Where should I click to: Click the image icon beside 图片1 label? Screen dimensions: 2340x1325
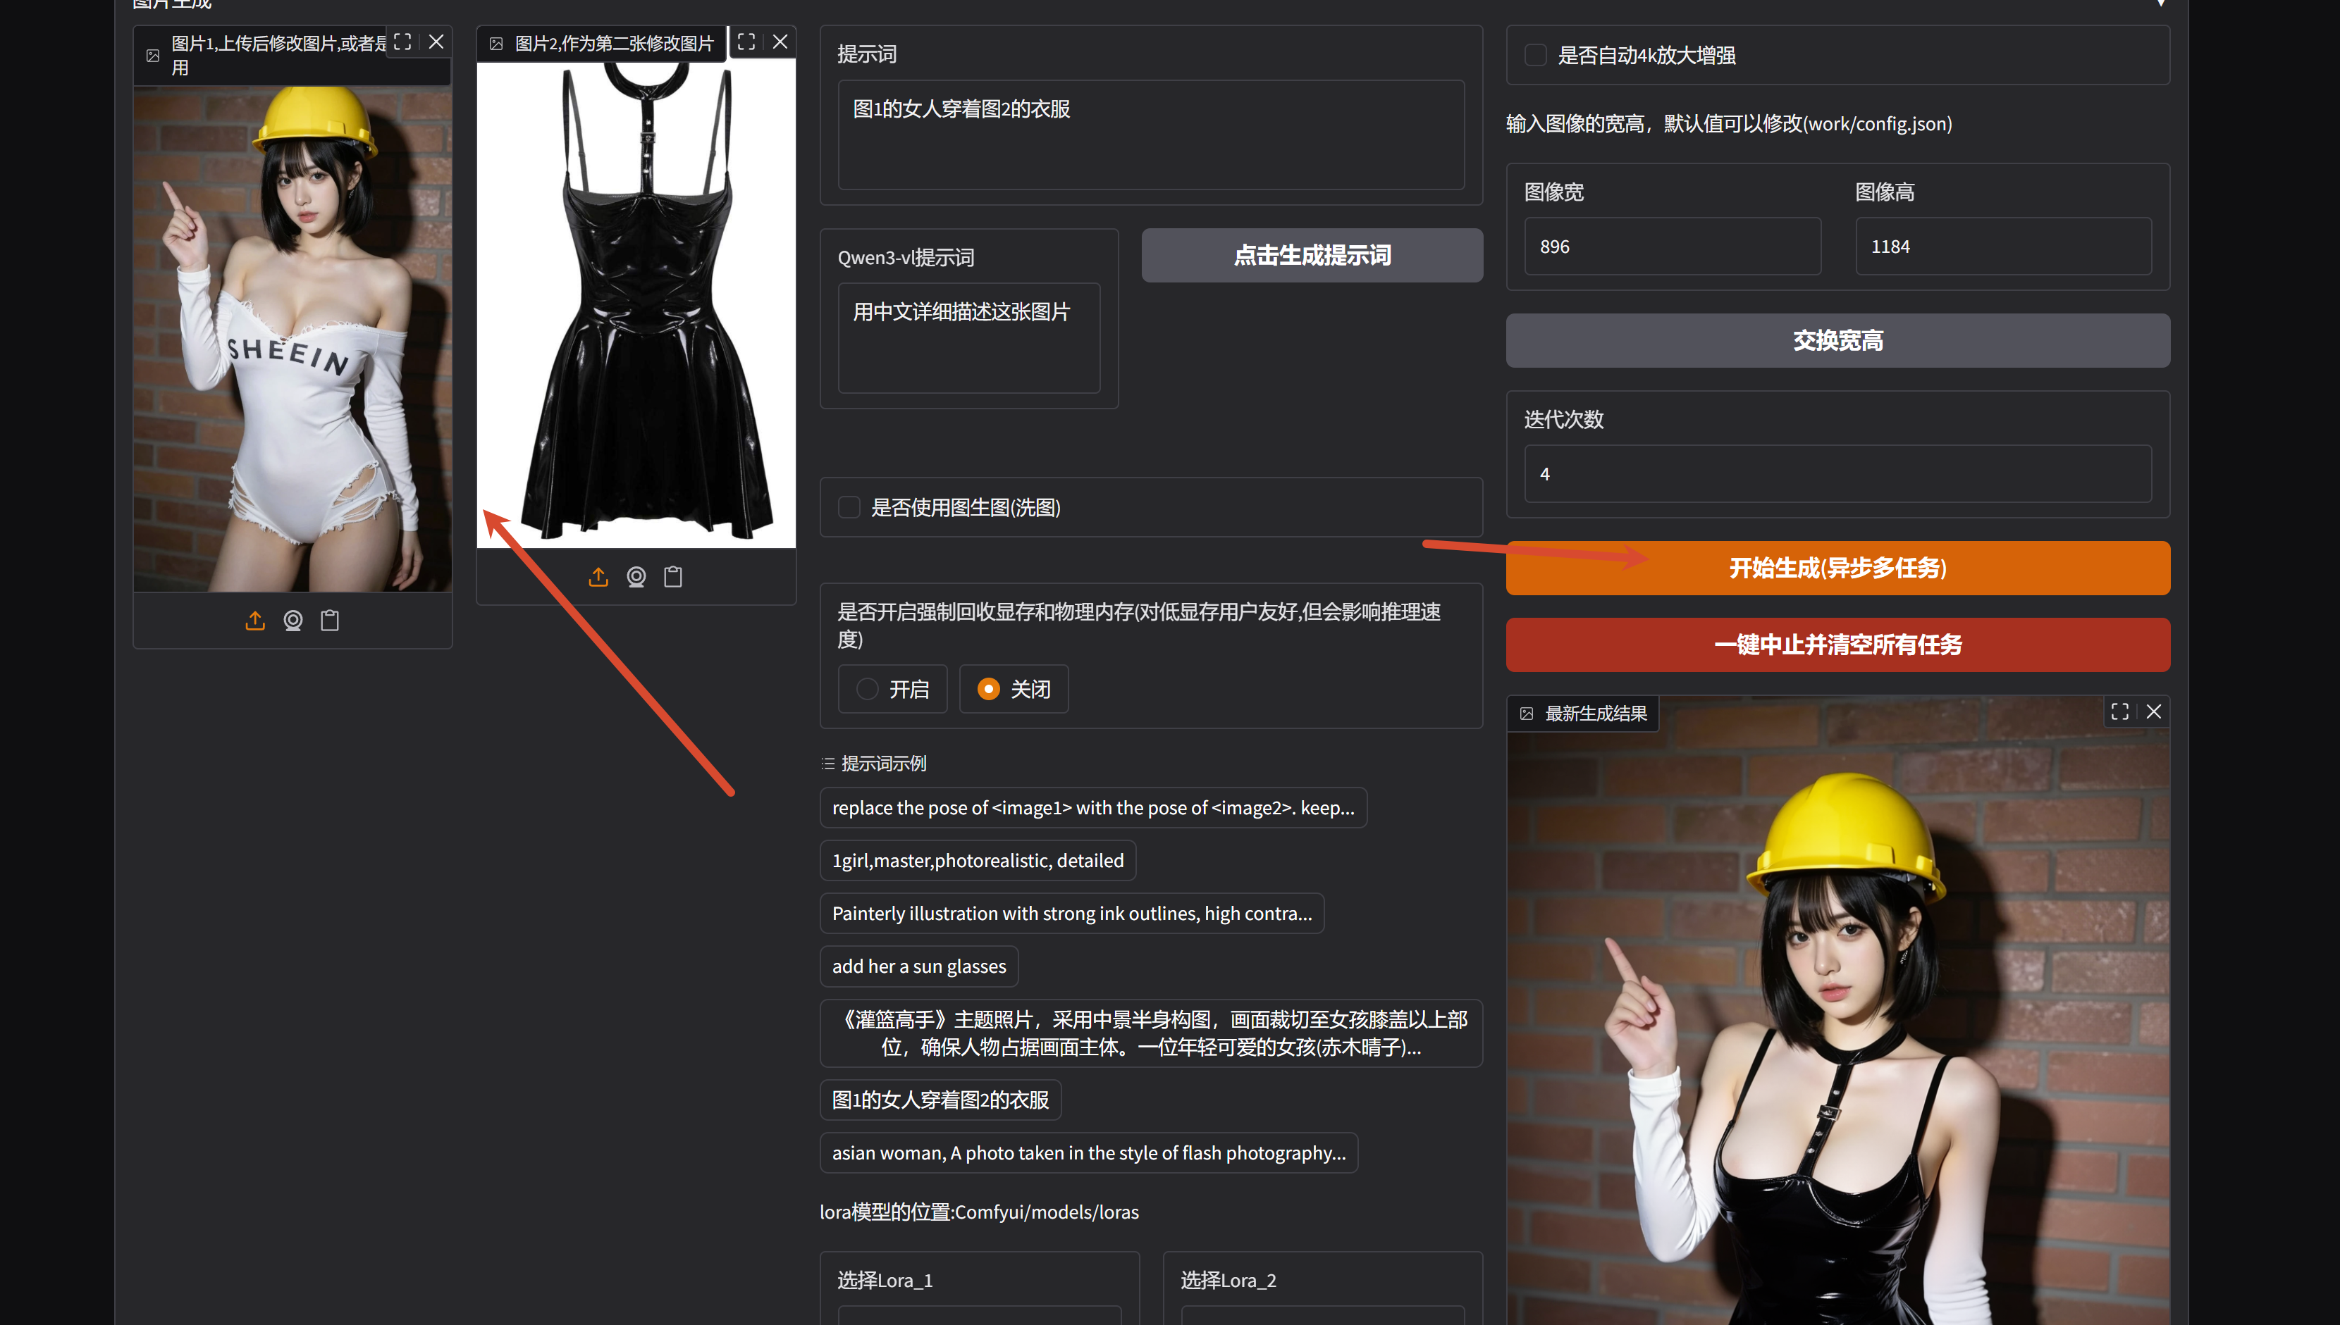pos(153,56)
